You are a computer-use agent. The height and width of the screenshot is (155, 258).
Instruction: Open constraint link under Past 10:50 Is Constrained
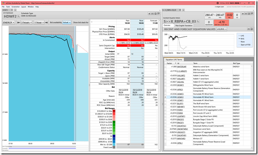(x=123, y=43)
